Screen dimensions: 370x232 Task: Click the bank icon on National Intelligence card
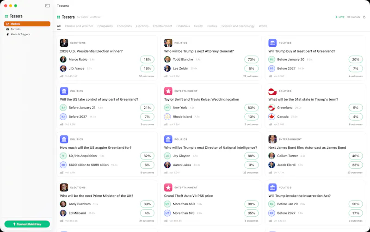click(168, 140)
